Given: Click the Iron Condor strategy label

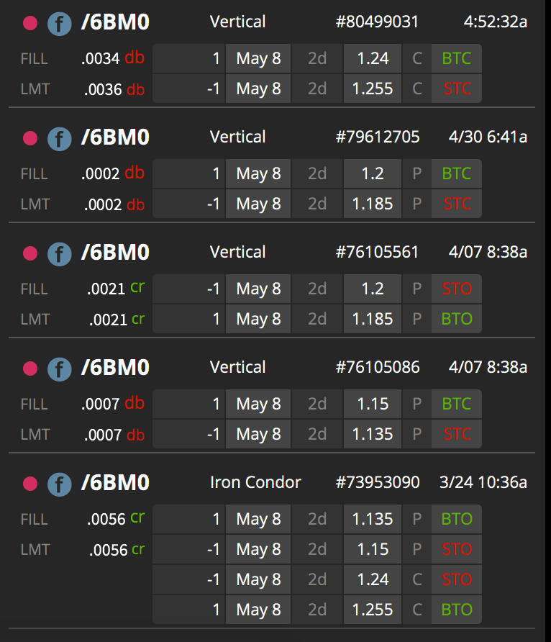Looking at the screenshot, I should (255, 482).
